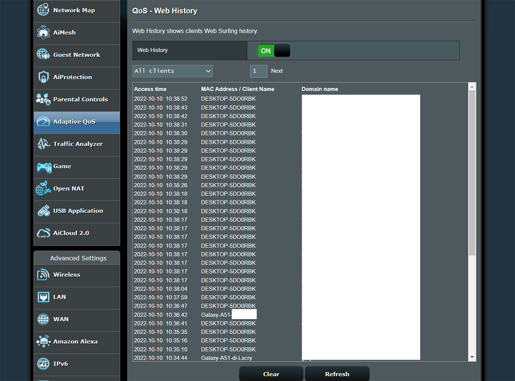The width and height of the screenshot is (515, 381).
Task: Select WAN under Advanced Settings
Action: tap(43, 319)
